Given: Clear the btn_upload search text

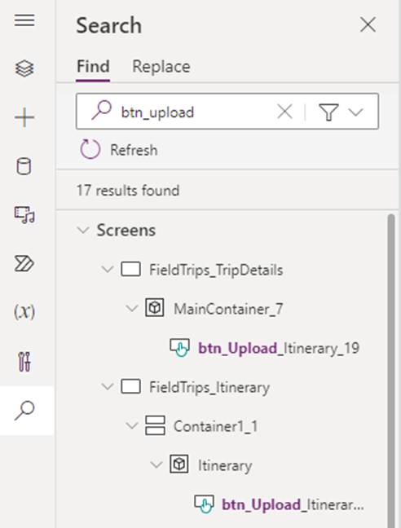Looking at the screenshot, I should (284, 112).
